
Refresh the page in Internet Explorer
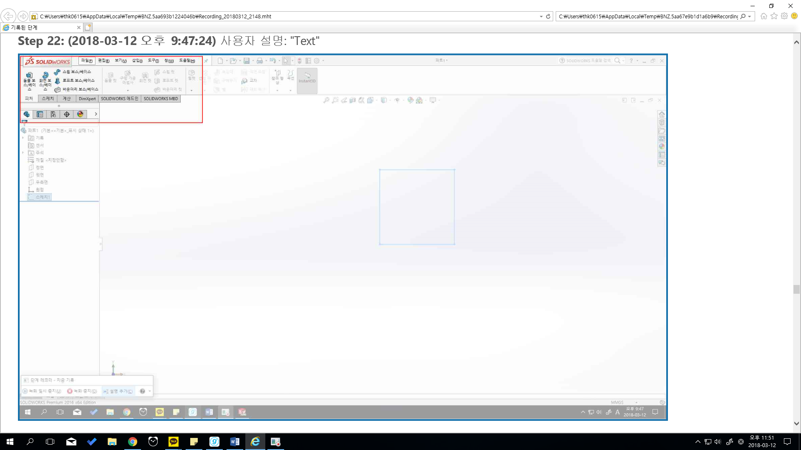(x=548, y=17)
